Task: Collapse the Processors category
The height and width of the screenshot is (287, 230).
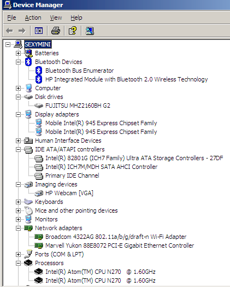Action: (x=18, y=263)
